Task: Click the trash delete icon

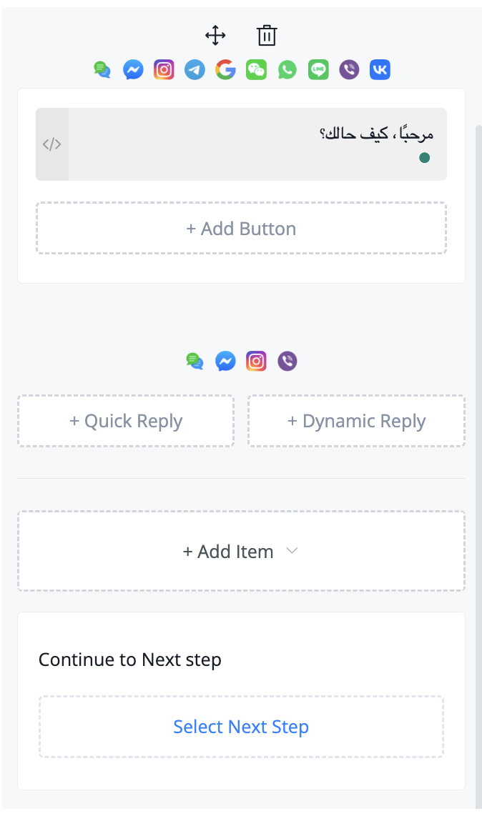Action: 267,35
